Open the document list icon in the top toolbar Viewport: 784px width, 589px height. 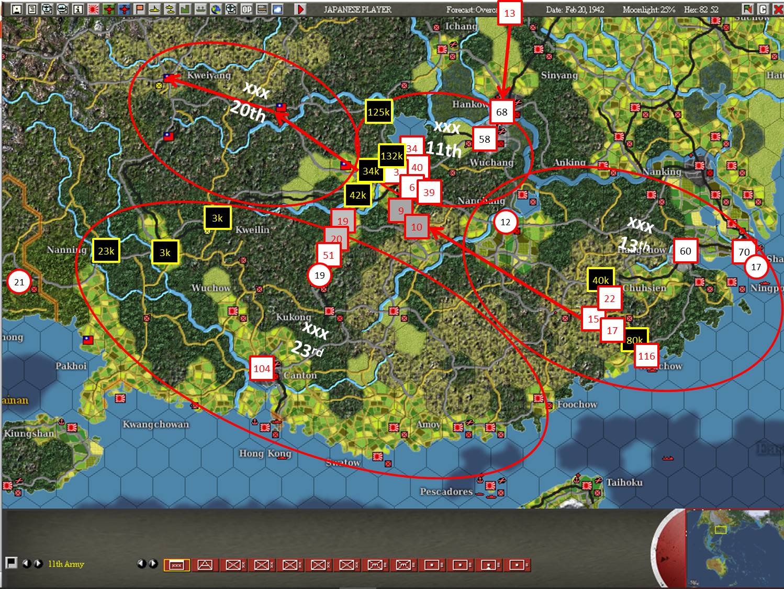coord(32,9)
